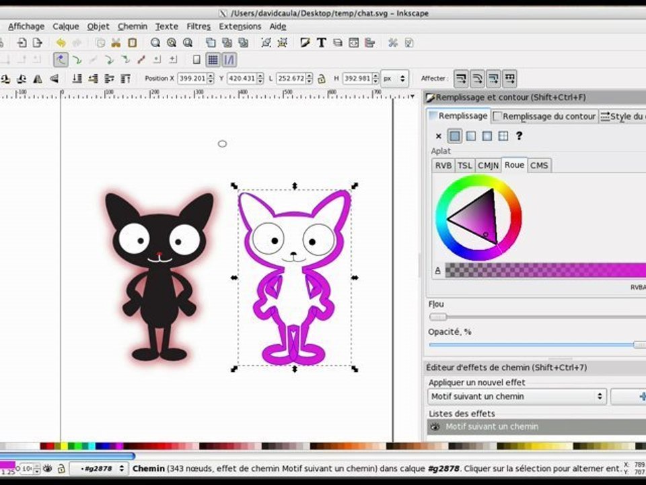Screen dimensions: 646x485
Task: Open the Filtres menu
Action: (x=199, y=26)
